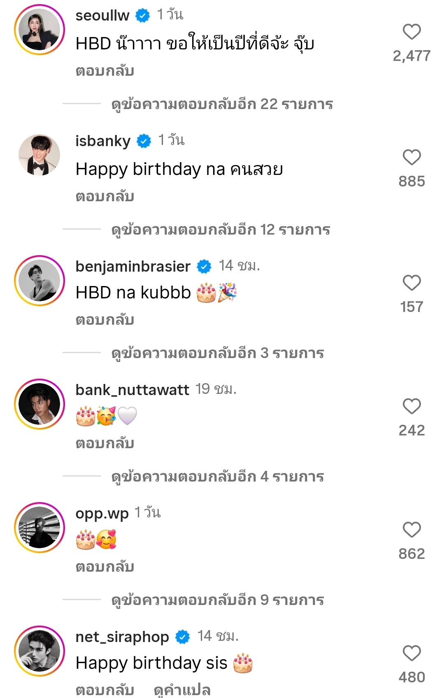Expand 22 more replies under seoullw
The width and height of the screenshot is (444, 698).
[222, 105]
